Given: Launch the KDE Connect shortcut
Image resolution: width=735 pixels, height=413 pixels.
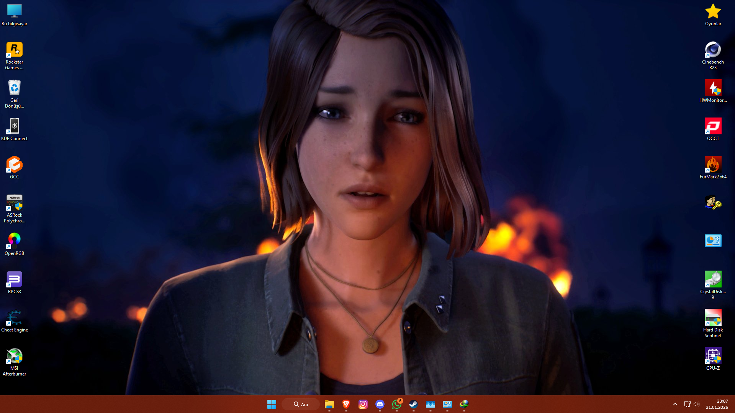Looking at the screenshot, I should pyautogui.click(x=14, y=130).
